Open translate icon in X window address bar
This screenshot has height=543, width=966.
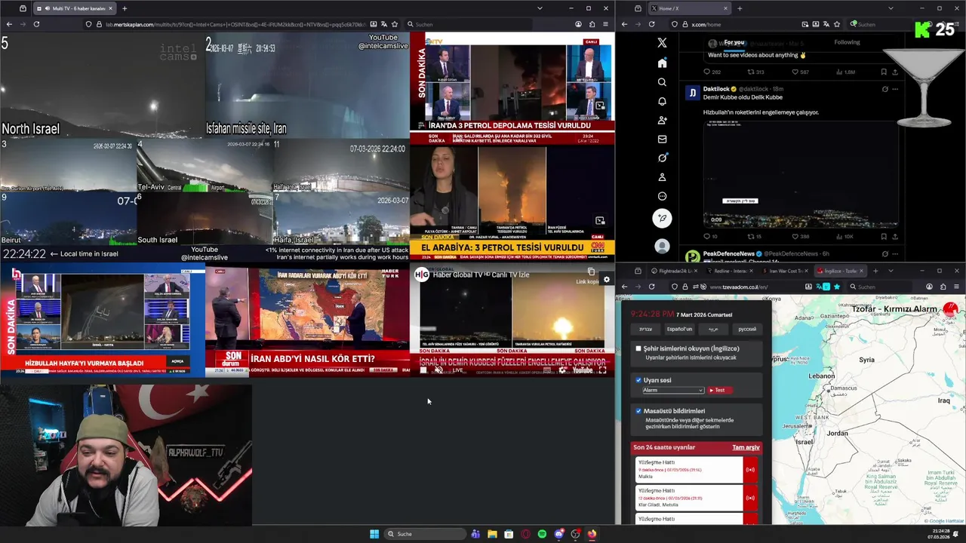[x=826, y=24]
